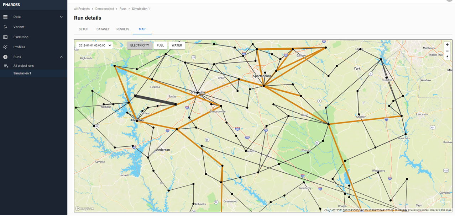
Task: Zoom out the map with minus button
Action: pyautogui.click(x=447, y=51)
